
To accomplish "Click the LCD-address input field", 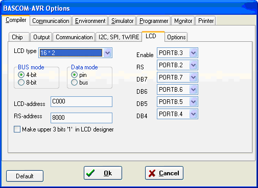I will (x=81, y=101).
